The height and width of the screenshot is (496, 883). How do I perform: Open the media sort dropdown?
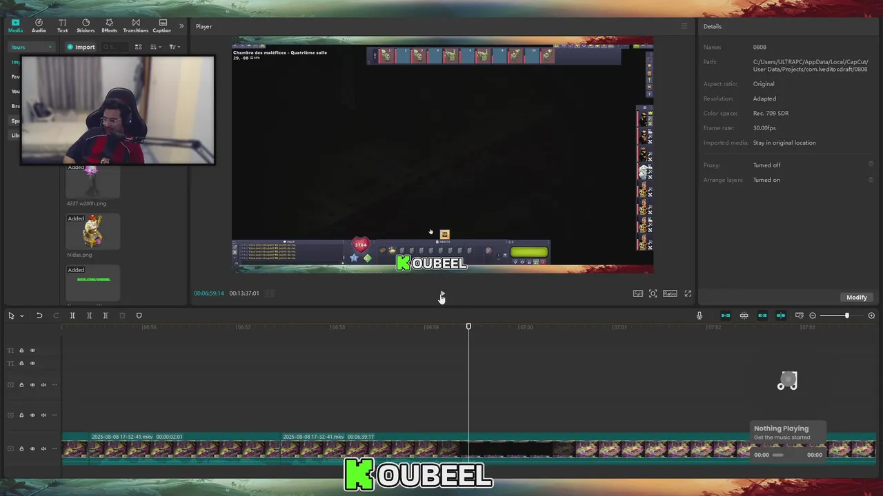click(x=156, y=47)
